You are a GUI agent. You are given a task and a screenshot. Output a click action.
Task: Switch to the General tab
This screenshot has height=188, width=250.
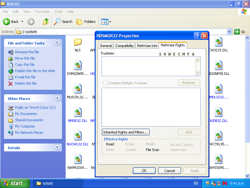click(x=106, y=46)
